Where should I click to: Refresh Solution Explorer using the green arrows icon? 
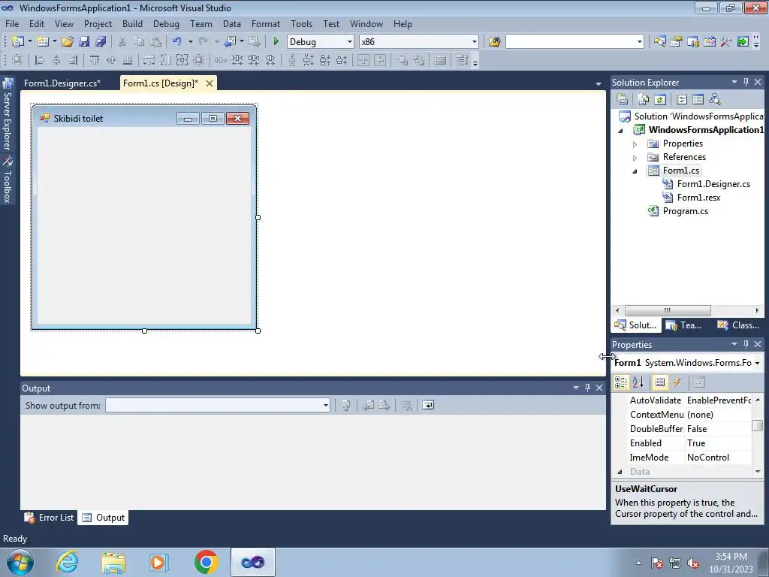click(660, 99)
